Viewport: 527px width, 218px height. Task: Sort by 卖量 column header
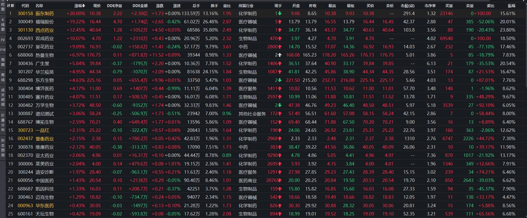tap(470, 6)
